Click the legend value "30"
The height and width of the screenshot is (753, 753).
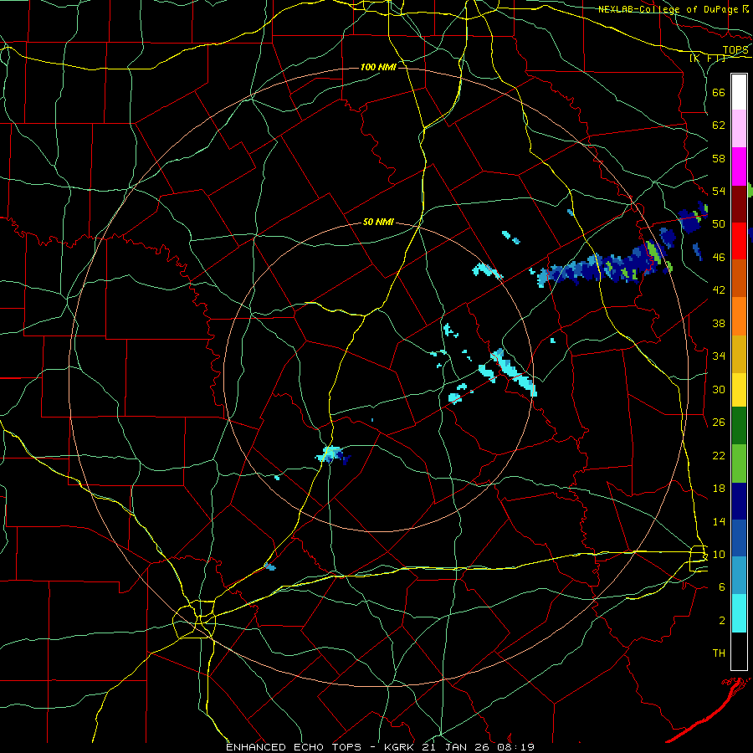click(719, 389)
